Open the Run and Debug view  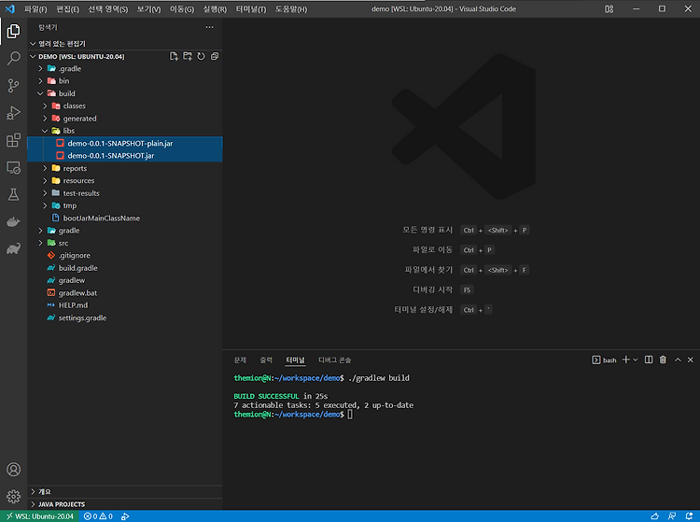tap(13, 113)
